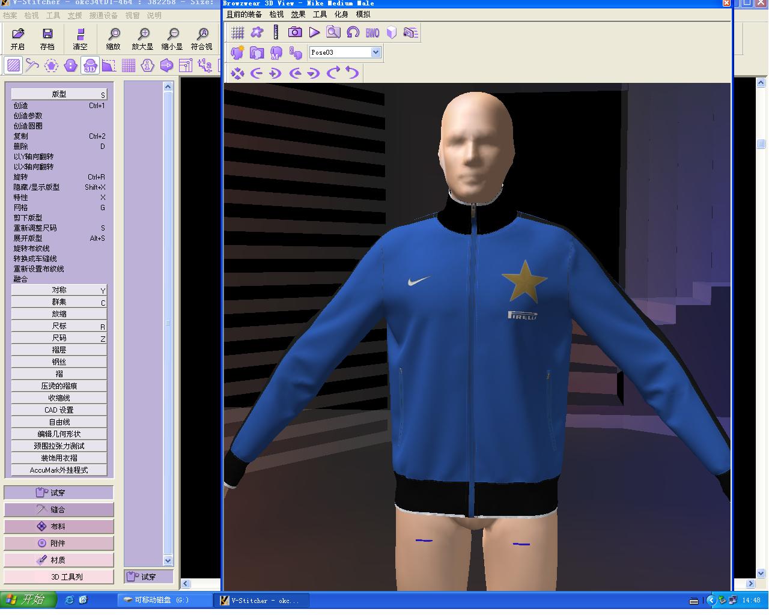Click the Internet Explorer quick launch icon
The image size is (769, 615).
[x=70, y=600]
